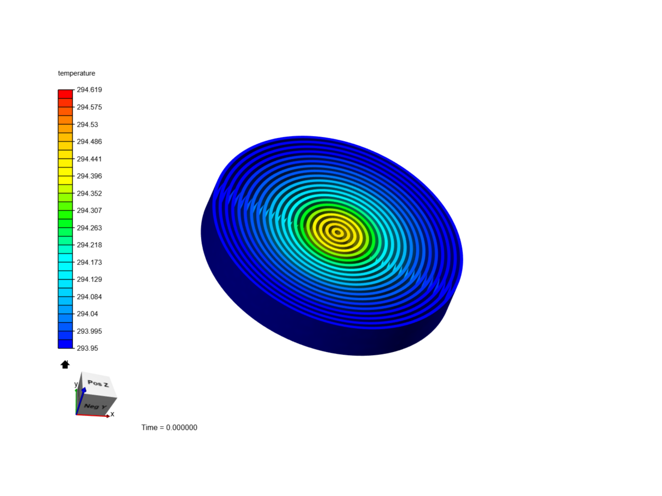This screenshot has width=662, height=496.
Task: Click the yellow hot center of the disc
Action: click(338, 232)
